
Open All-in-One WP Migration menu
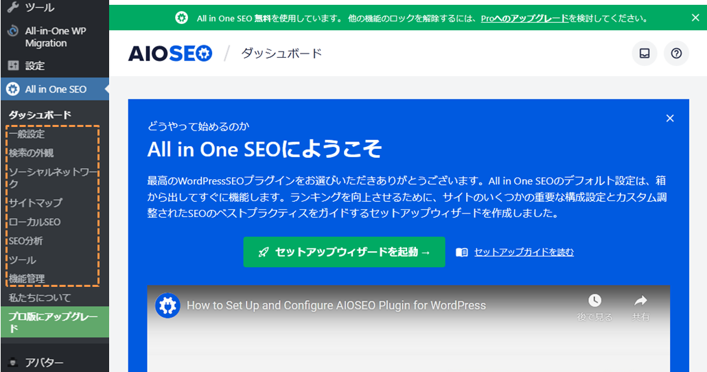(x=54, y=37)
